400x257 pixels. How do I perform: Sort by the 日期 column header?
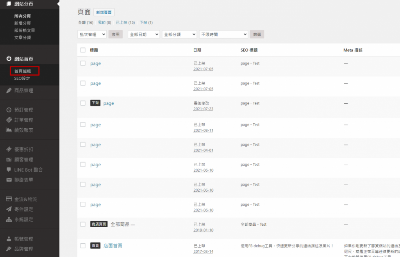tap(197, 50)
